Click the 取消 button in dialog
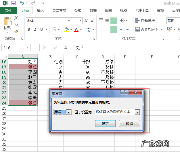 [x=129, y=123]
